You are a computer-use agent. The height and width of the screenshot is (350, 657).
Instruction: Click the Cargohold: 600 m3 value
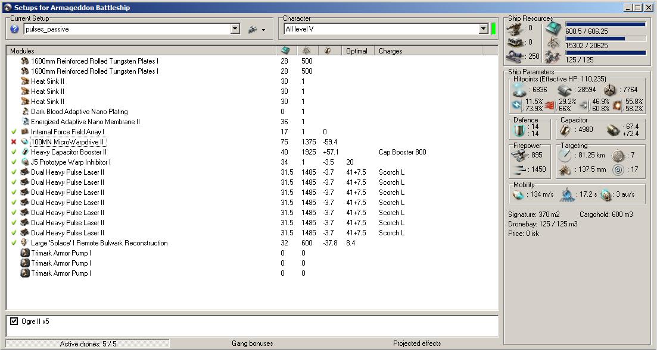click(x=606, y=215)
